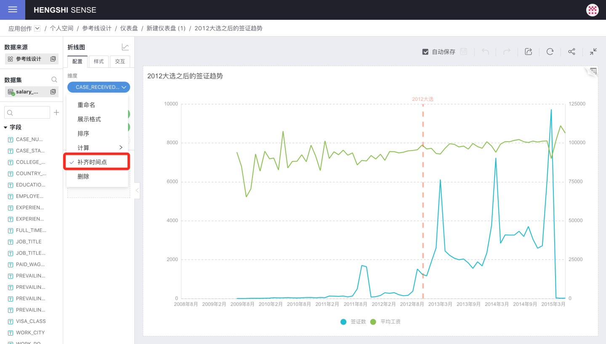Exit fullscreen with collapse arrows icon
The width and height of the screenshot is (606, 344).
point(593,52)
